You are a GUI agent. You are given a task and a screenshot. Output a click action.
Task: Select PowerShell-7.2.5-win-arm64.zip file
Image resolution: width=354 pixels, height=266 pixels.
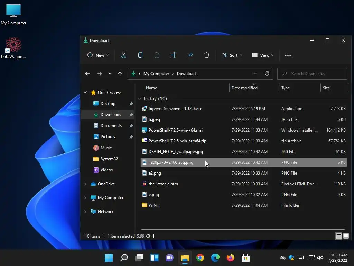click(244, 141)
